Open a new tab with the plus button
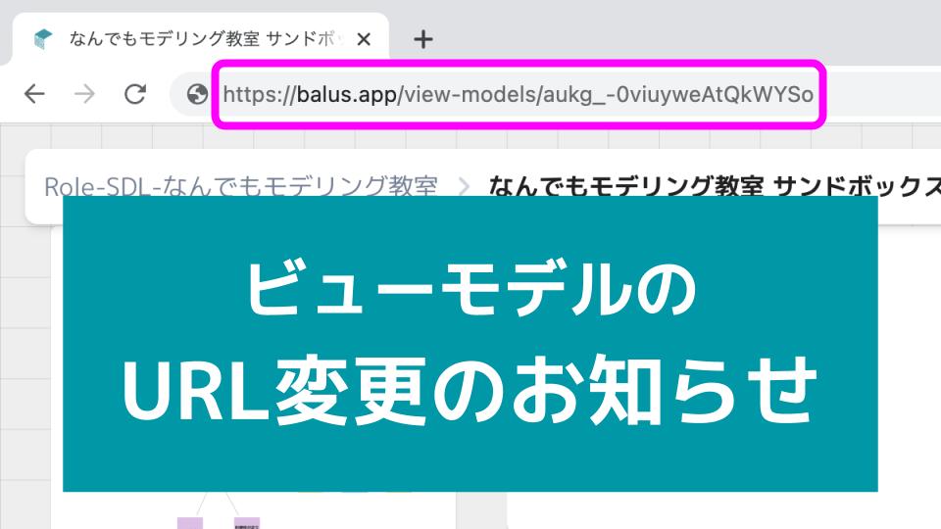The image size is (941, 529). point(423,39)
